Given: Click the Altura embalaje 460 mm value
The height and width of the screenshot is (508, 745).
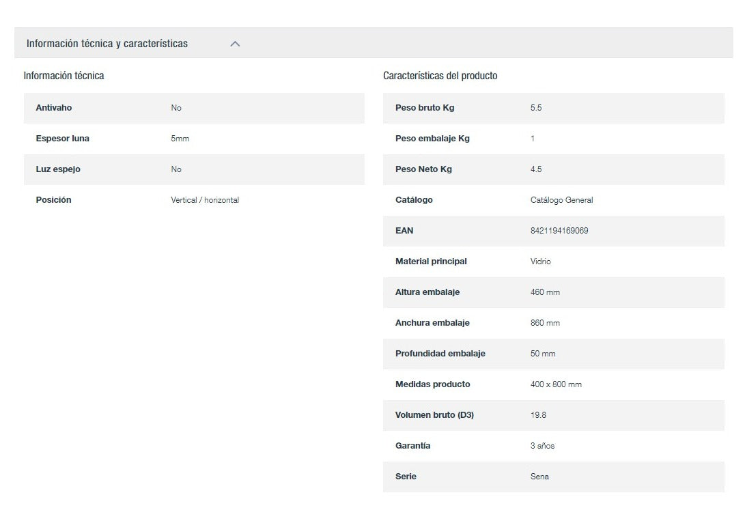Looking at the screenshot, I should point(545,292).
